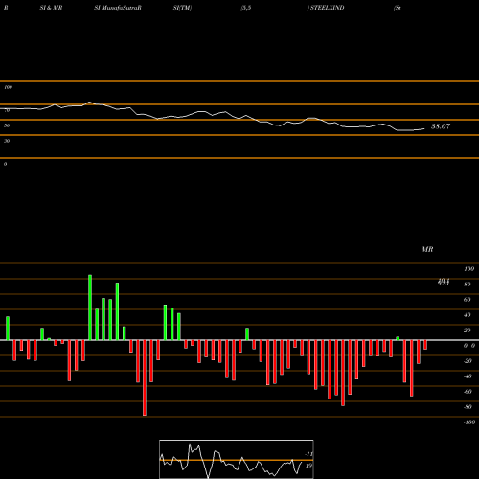The image size is (479, 479).
Task: Click the RSI axis label 50
Action: click(x=7, y=125)
